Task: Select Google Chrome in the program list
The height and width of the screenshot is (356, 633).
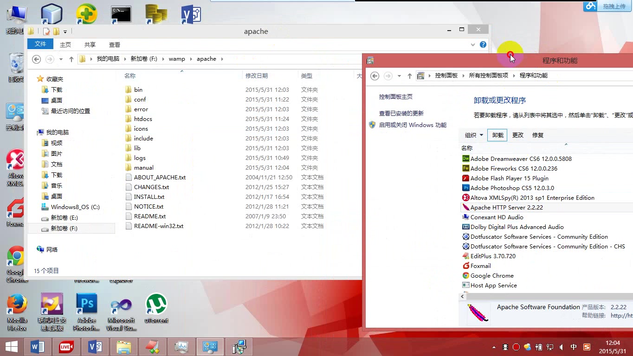Action: tap(492, 275)
